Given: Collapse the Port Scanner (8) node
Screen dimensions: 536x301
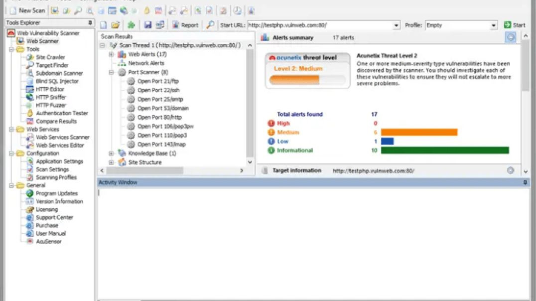Looking at the screenshot, I should point(111,72).
